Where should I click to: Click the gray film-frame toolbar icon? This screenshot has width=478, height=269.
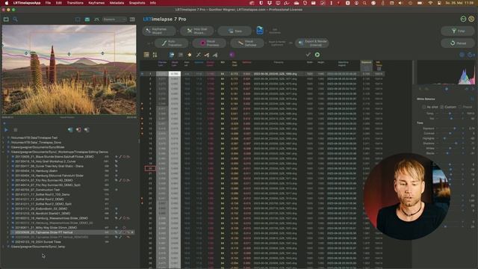click(181, 55)
